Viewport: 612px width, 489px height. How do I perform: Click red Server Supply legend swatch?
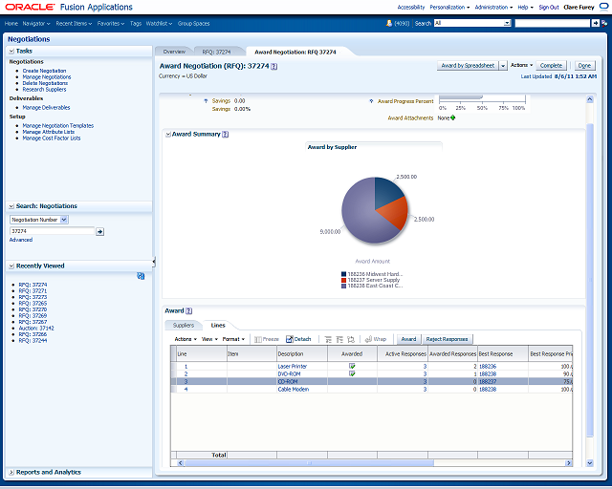[344, 280]
